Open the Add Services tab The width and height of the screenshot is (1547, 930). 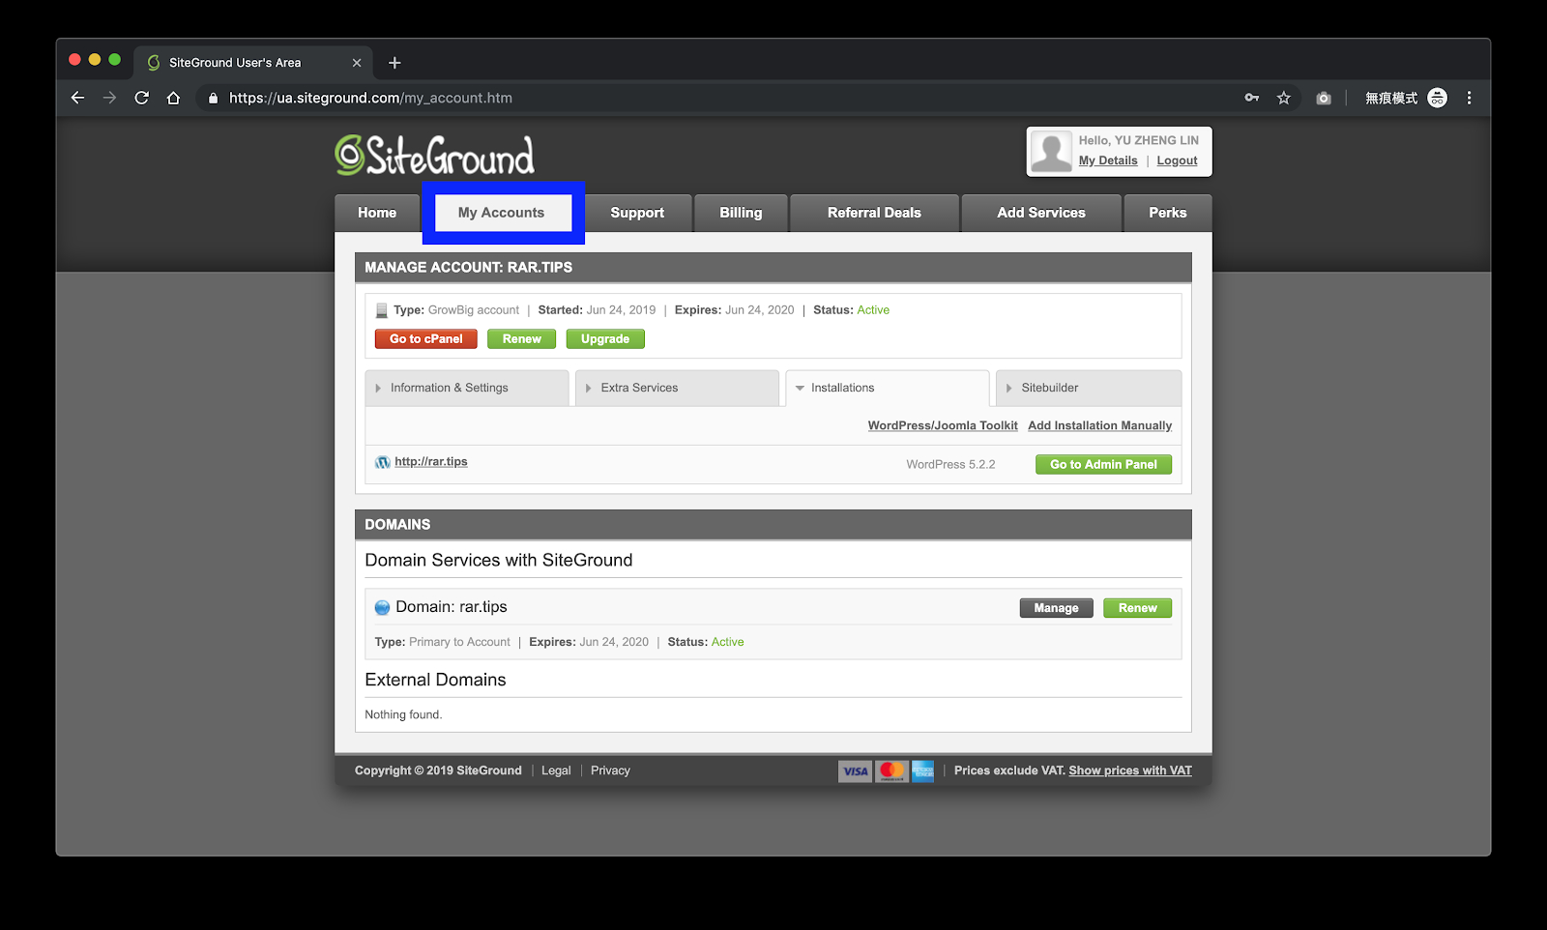pos(1041,213)
